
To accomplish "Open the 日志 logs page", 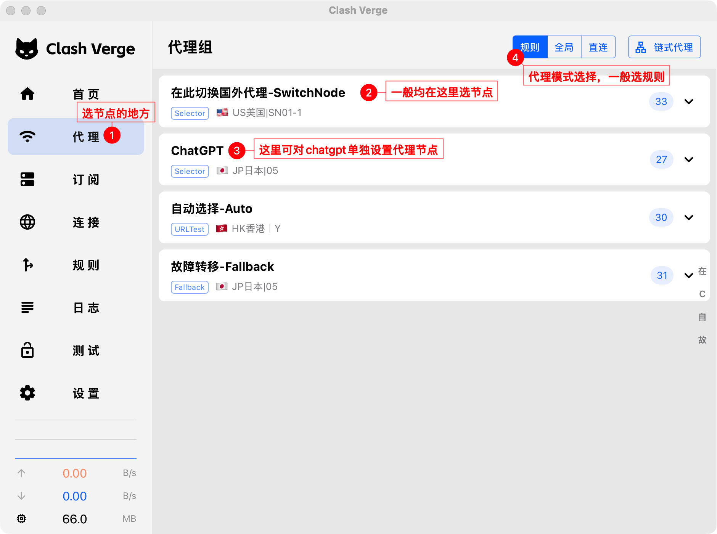I will [x=76, y=307].
